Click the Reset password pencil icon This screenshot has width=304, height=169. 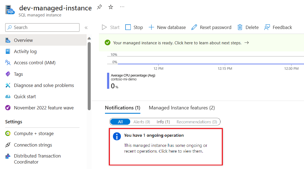(194, 27)
